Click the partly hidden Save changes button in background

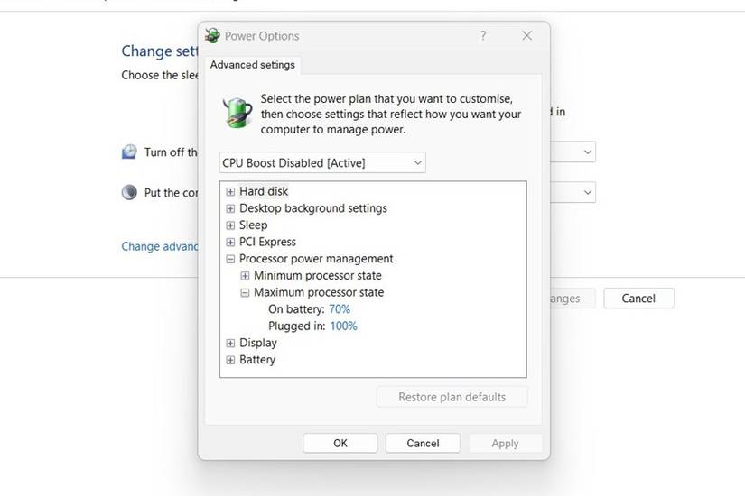573,299
